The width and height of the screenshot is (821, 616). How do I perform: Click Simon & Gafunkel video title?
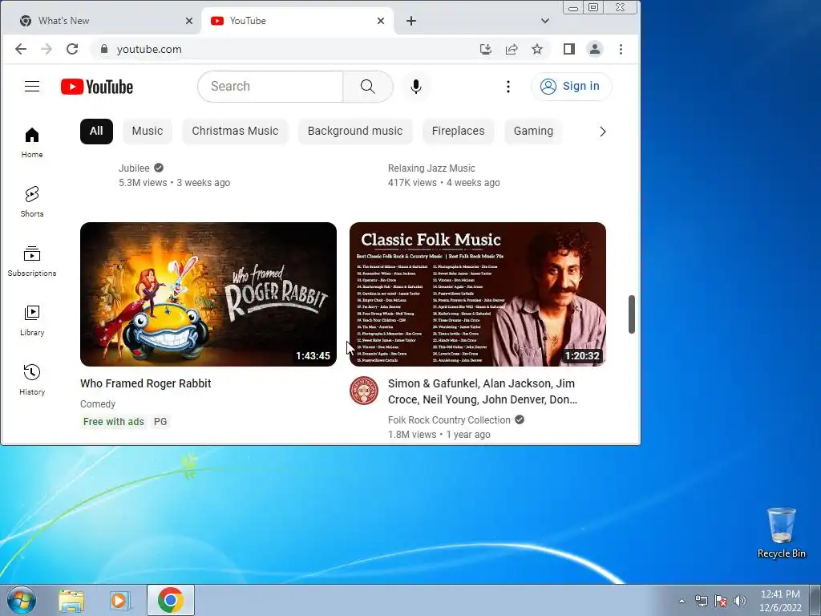coord(482,391)
